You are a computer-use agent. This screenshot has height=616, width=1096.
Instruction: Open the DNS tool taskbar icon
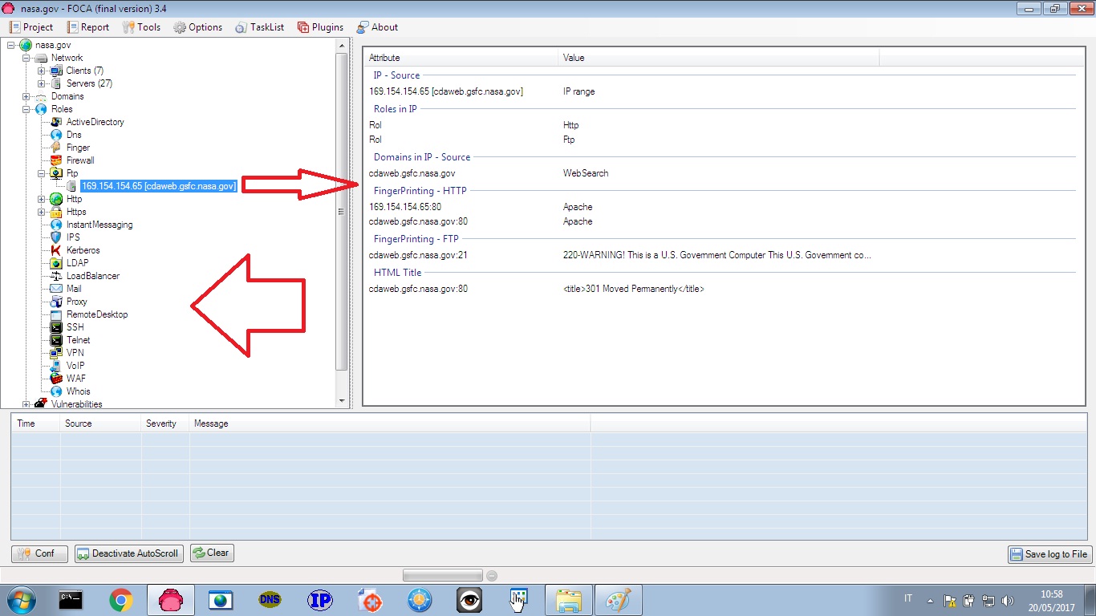pos(270,600)
